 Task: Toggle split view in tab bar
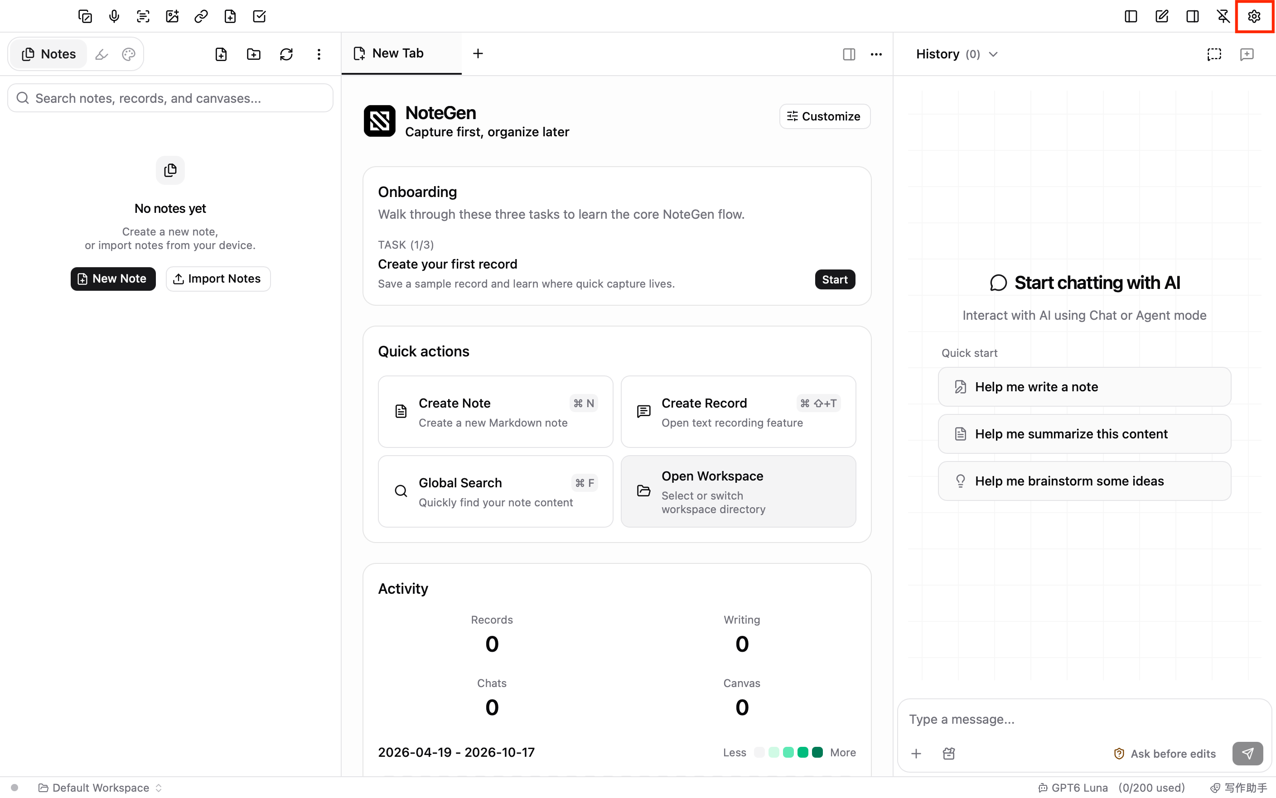[x=849, y=54]
